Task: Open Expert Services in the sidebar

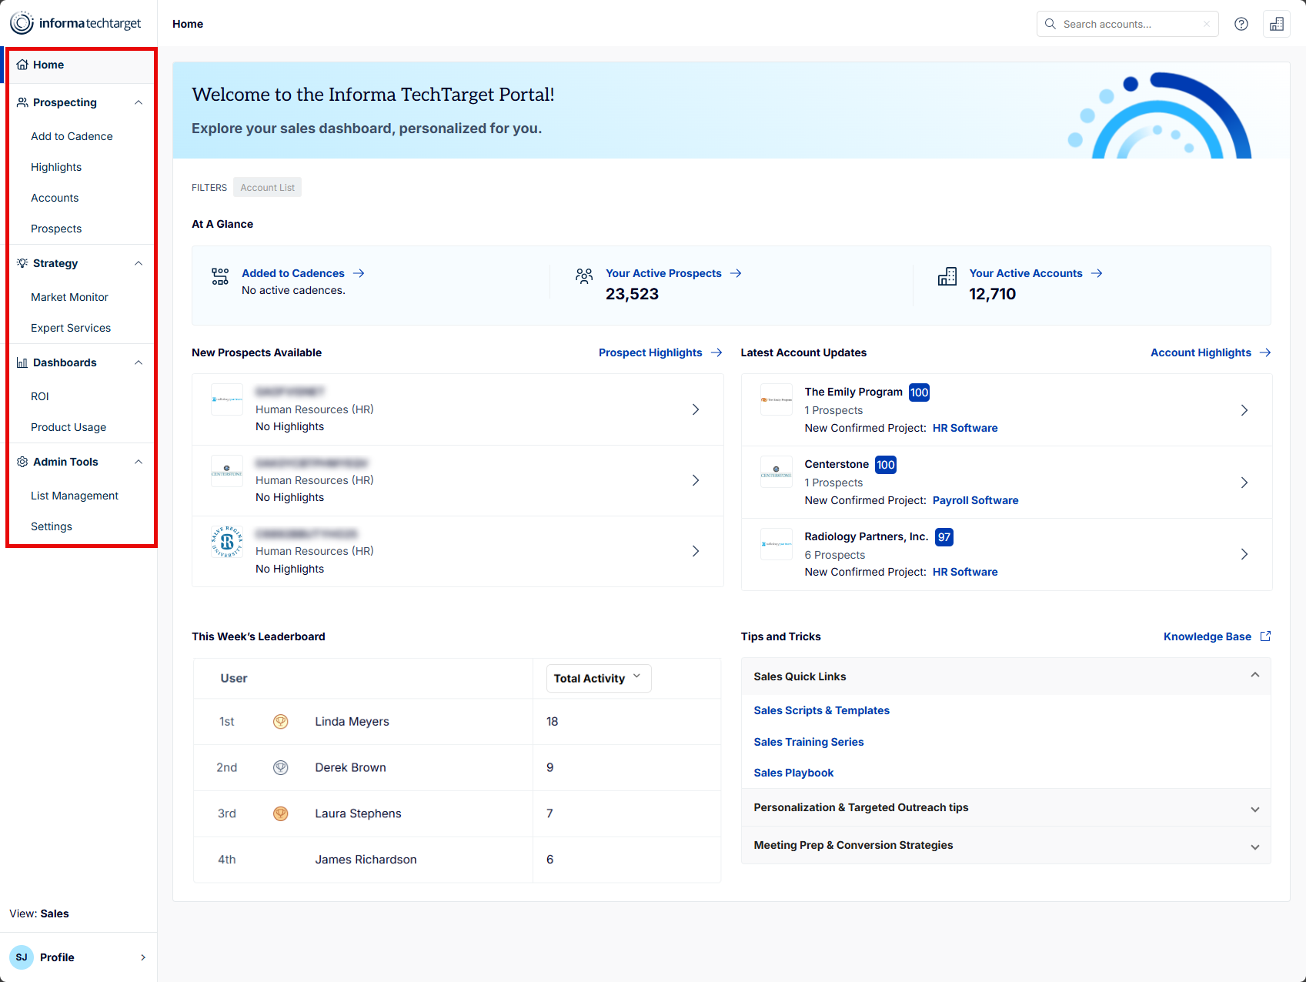Action: pos(71,328)
